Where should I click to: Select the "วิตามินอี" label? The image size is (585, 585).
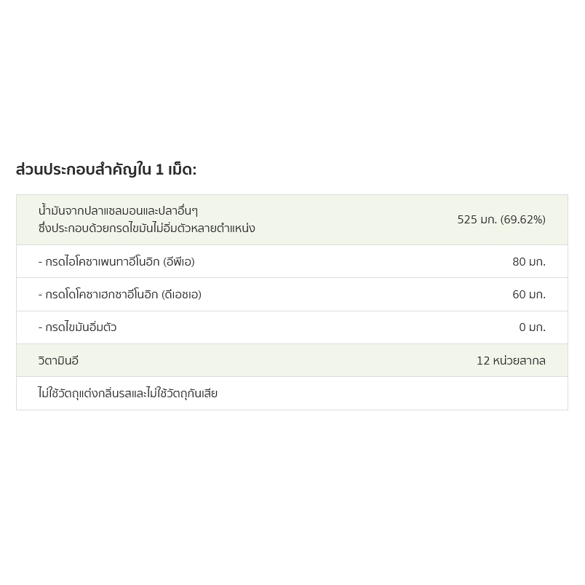pyautogui.click(x=58, y=361)
